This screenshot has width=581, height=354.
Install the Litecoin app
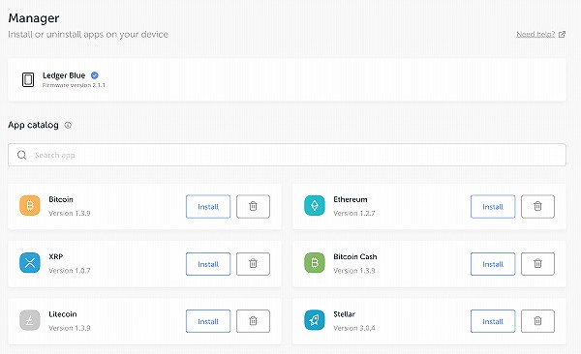(208, 321)
